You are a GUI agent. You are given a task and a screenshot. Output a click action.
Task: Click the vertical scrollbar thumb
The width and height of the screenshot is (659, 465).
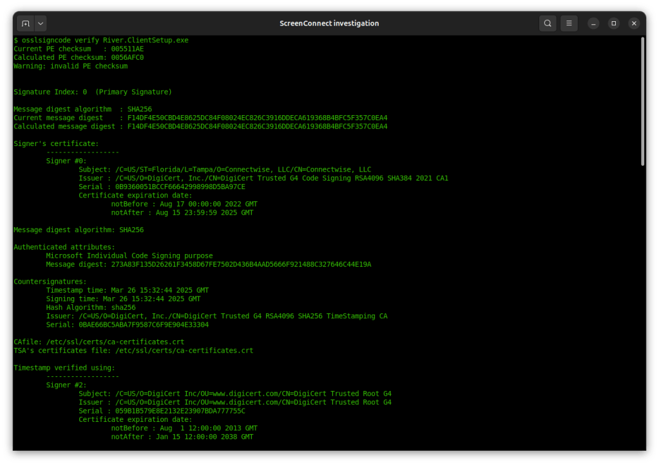click(643, 101)
